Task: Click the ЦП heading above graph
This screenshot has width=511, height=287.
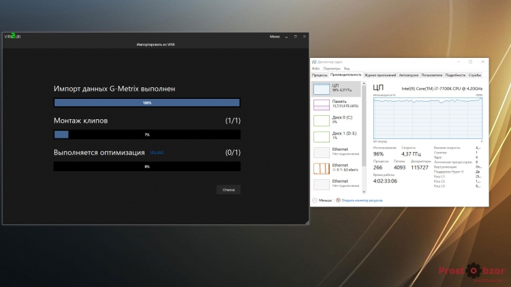Action: pyautogui.click(x=378, y=87)
